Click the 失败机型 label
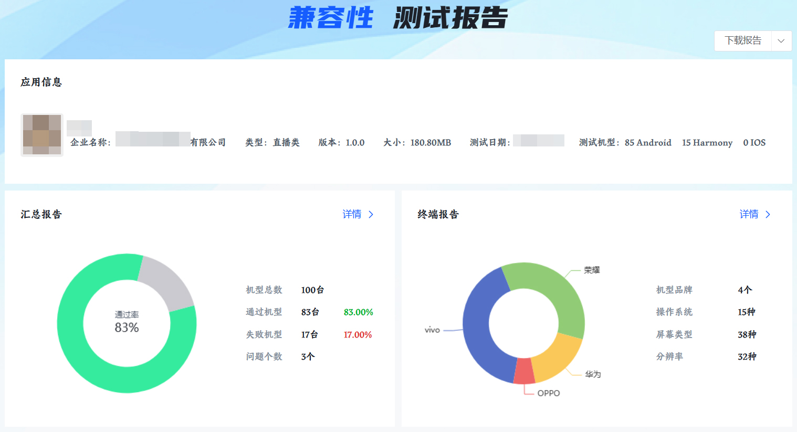The width and height of the screenshot is (797, 432). (x=264, y=335)
